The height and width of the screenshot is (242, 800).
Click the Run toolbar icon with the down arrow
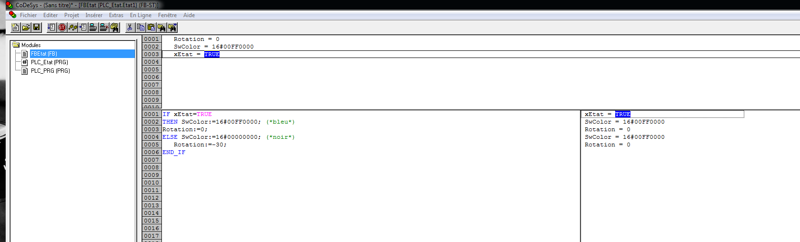tap(51, 27)
